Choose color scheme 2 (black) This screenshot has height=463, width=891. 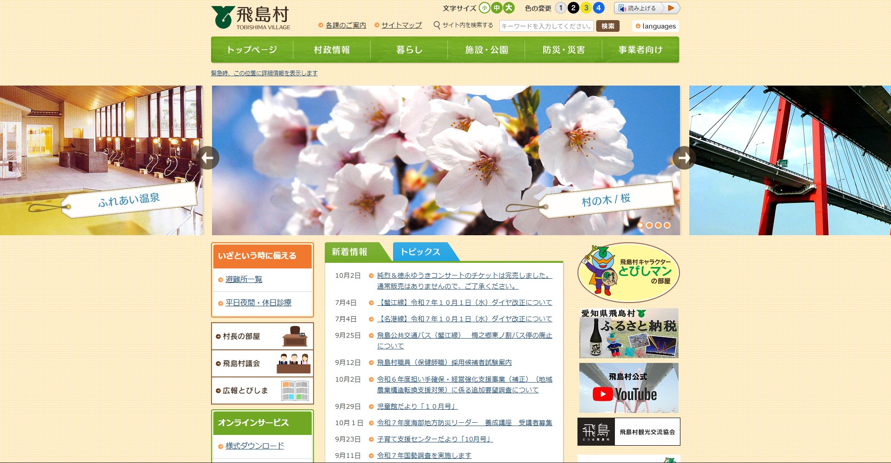coord(573,8)
